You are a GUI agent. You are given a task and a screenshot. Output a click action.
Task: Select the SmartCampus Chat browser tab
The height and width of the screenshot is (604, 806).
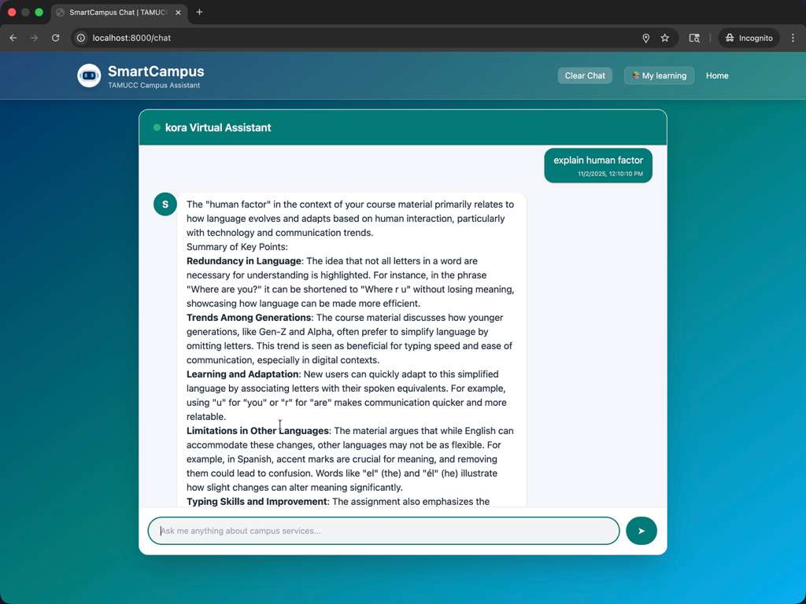point(120,13)
